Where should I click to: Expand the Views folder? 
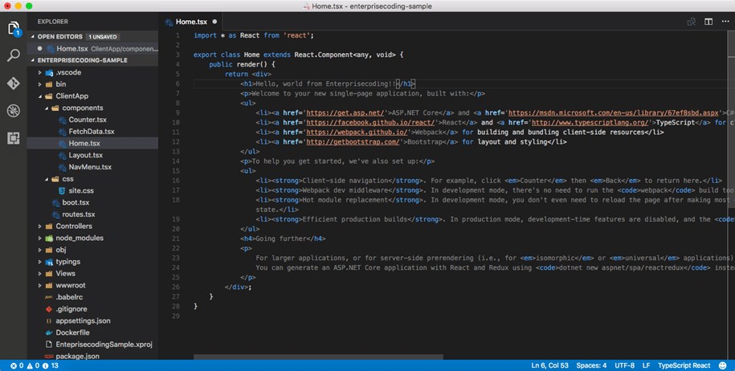click(40, 274)
